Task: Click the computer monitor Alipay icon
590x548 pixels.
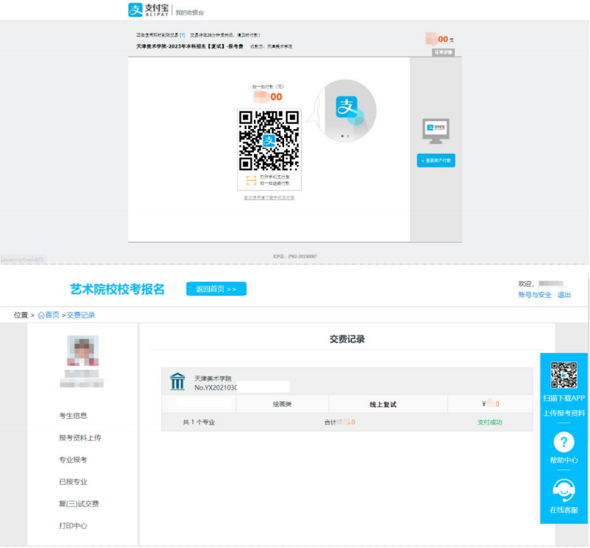Action: click(436, 131)
